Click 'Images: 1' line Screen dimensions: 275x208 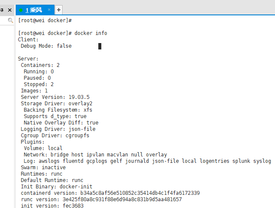click(x=34, y=91)
